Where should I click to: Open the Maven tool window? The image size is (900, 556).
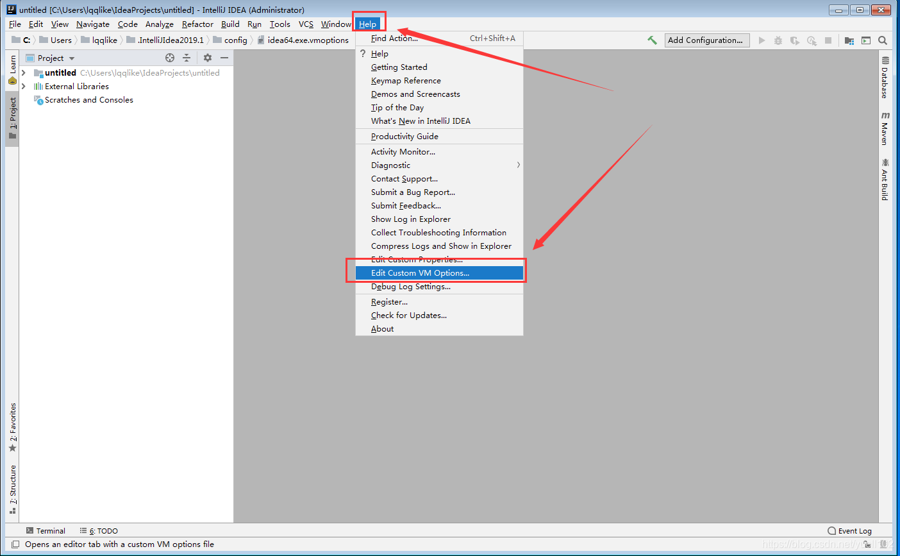[x=885, y=128]
